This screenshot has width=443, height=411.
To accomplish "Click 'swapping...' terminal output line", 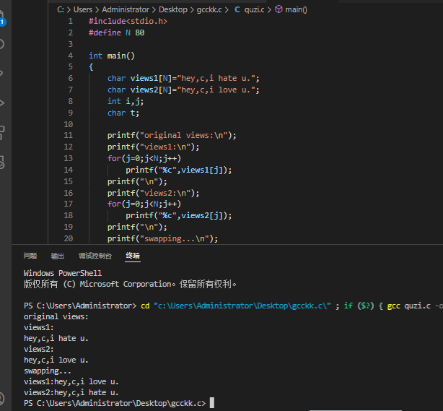I will pyautogui.click(x=48, y=371).
